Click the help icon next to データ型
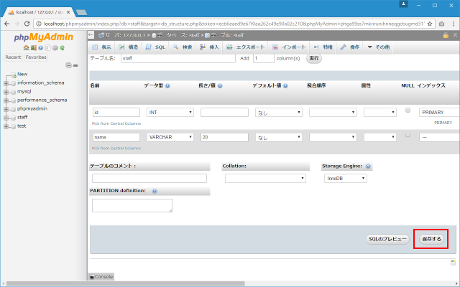The image size is (460, 287). [x=167, y=85]
